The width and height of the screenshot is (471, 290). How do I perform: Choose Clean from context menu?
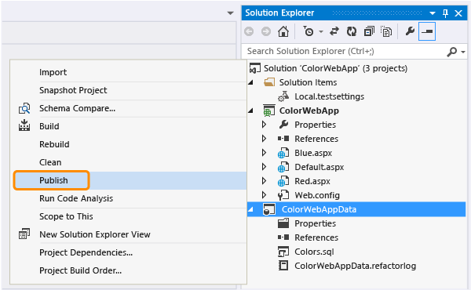[x=50, y=162]
